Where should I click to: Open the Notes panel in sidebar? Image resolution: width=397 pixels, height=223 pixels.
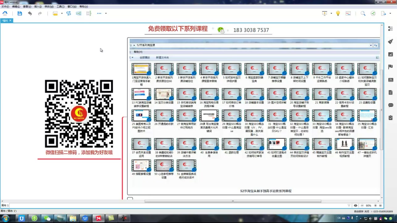tap(391, 92)
